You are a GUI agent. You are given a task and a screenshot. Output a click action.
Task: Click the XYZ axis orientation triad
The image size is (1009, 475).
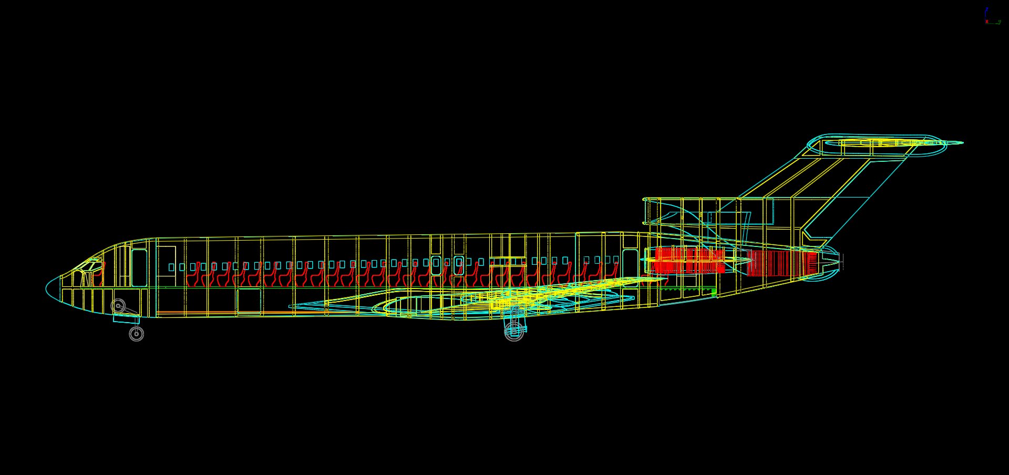coord(992,16)
